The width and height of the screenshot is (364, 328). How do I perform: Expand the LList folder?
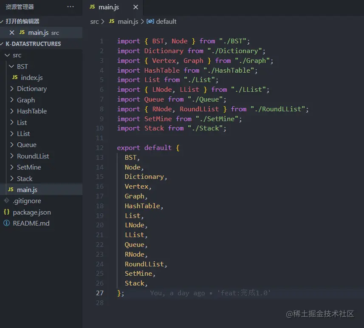coord(23,133)
